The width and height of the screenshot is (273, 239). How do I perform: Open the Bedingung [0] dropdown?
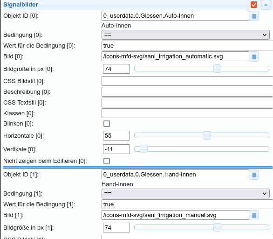tap(185, 35)
